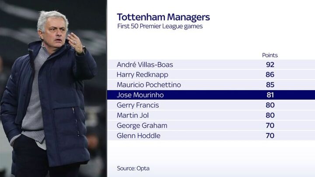Select the André Villas-Boas row
This screenshot has width=315, height=177.
[x=211, y=64]
